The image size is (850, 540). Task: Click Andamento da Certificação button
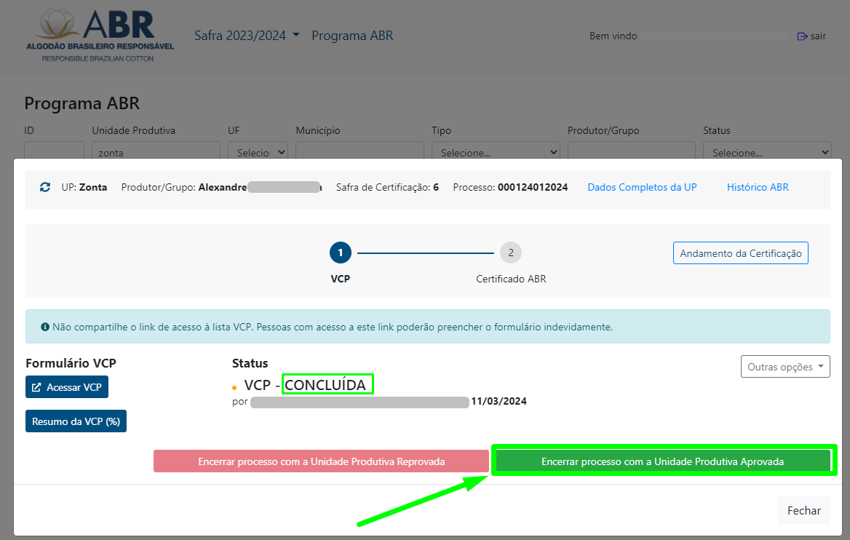740,253
